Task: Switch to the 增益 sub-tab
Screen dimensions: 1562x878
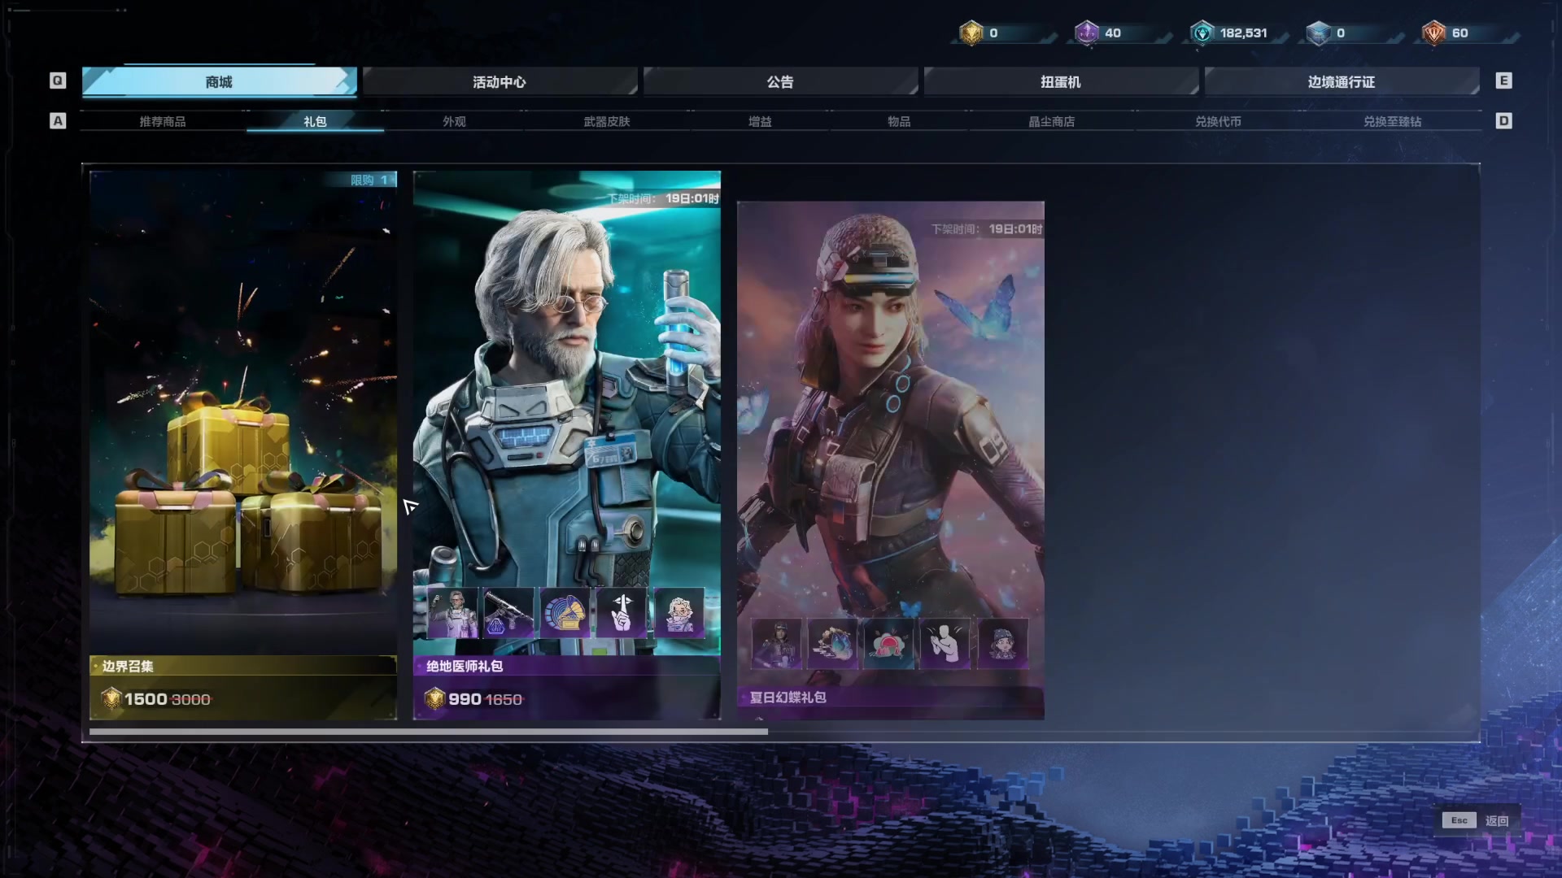Action: pyautogui.click(x=760, y=121)
